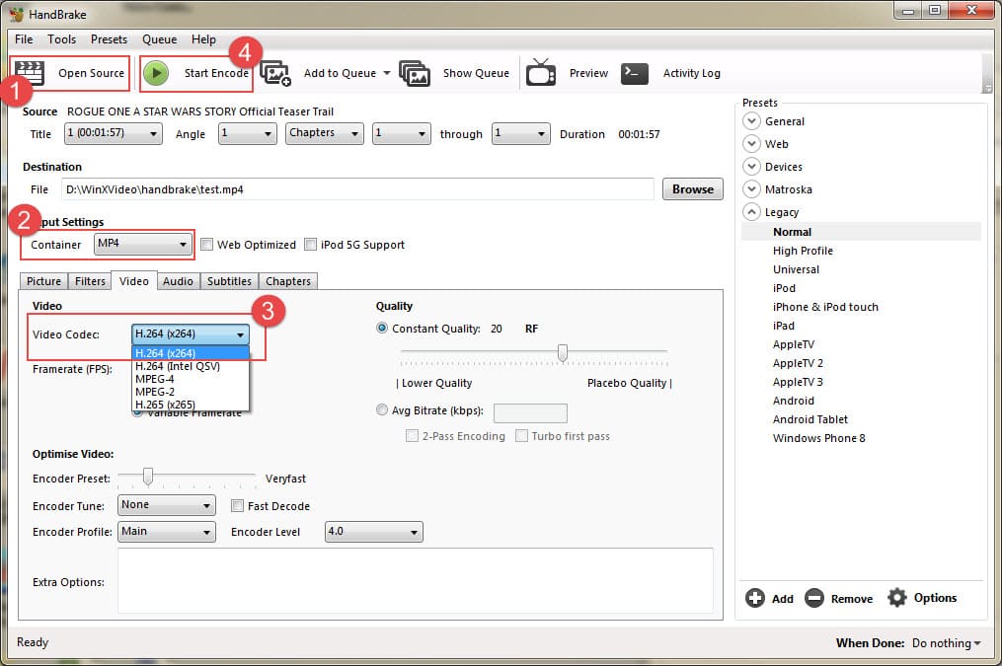Click the Encoder Preset slider handle
Screen dimensions: 1002x666
[x=148, y=476]
